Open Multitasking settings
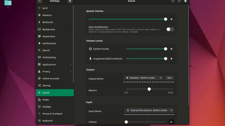The image size is (225, 126). 55,57
